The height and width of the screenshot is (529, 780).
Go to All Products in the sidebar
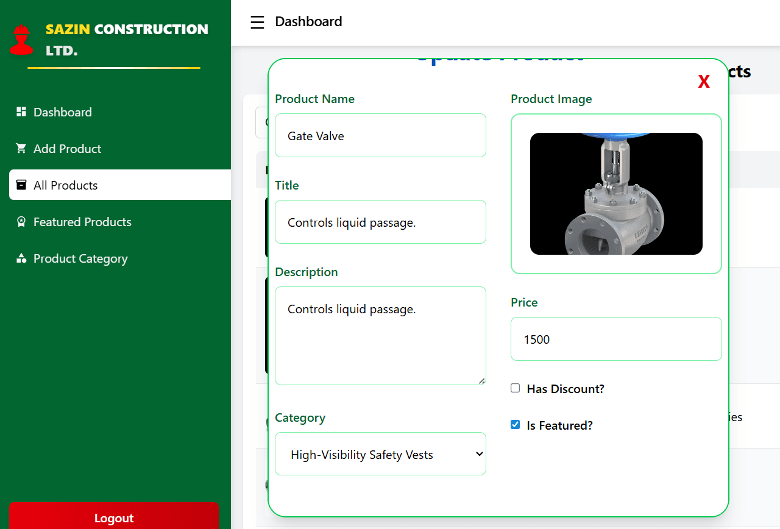[65, 185]
